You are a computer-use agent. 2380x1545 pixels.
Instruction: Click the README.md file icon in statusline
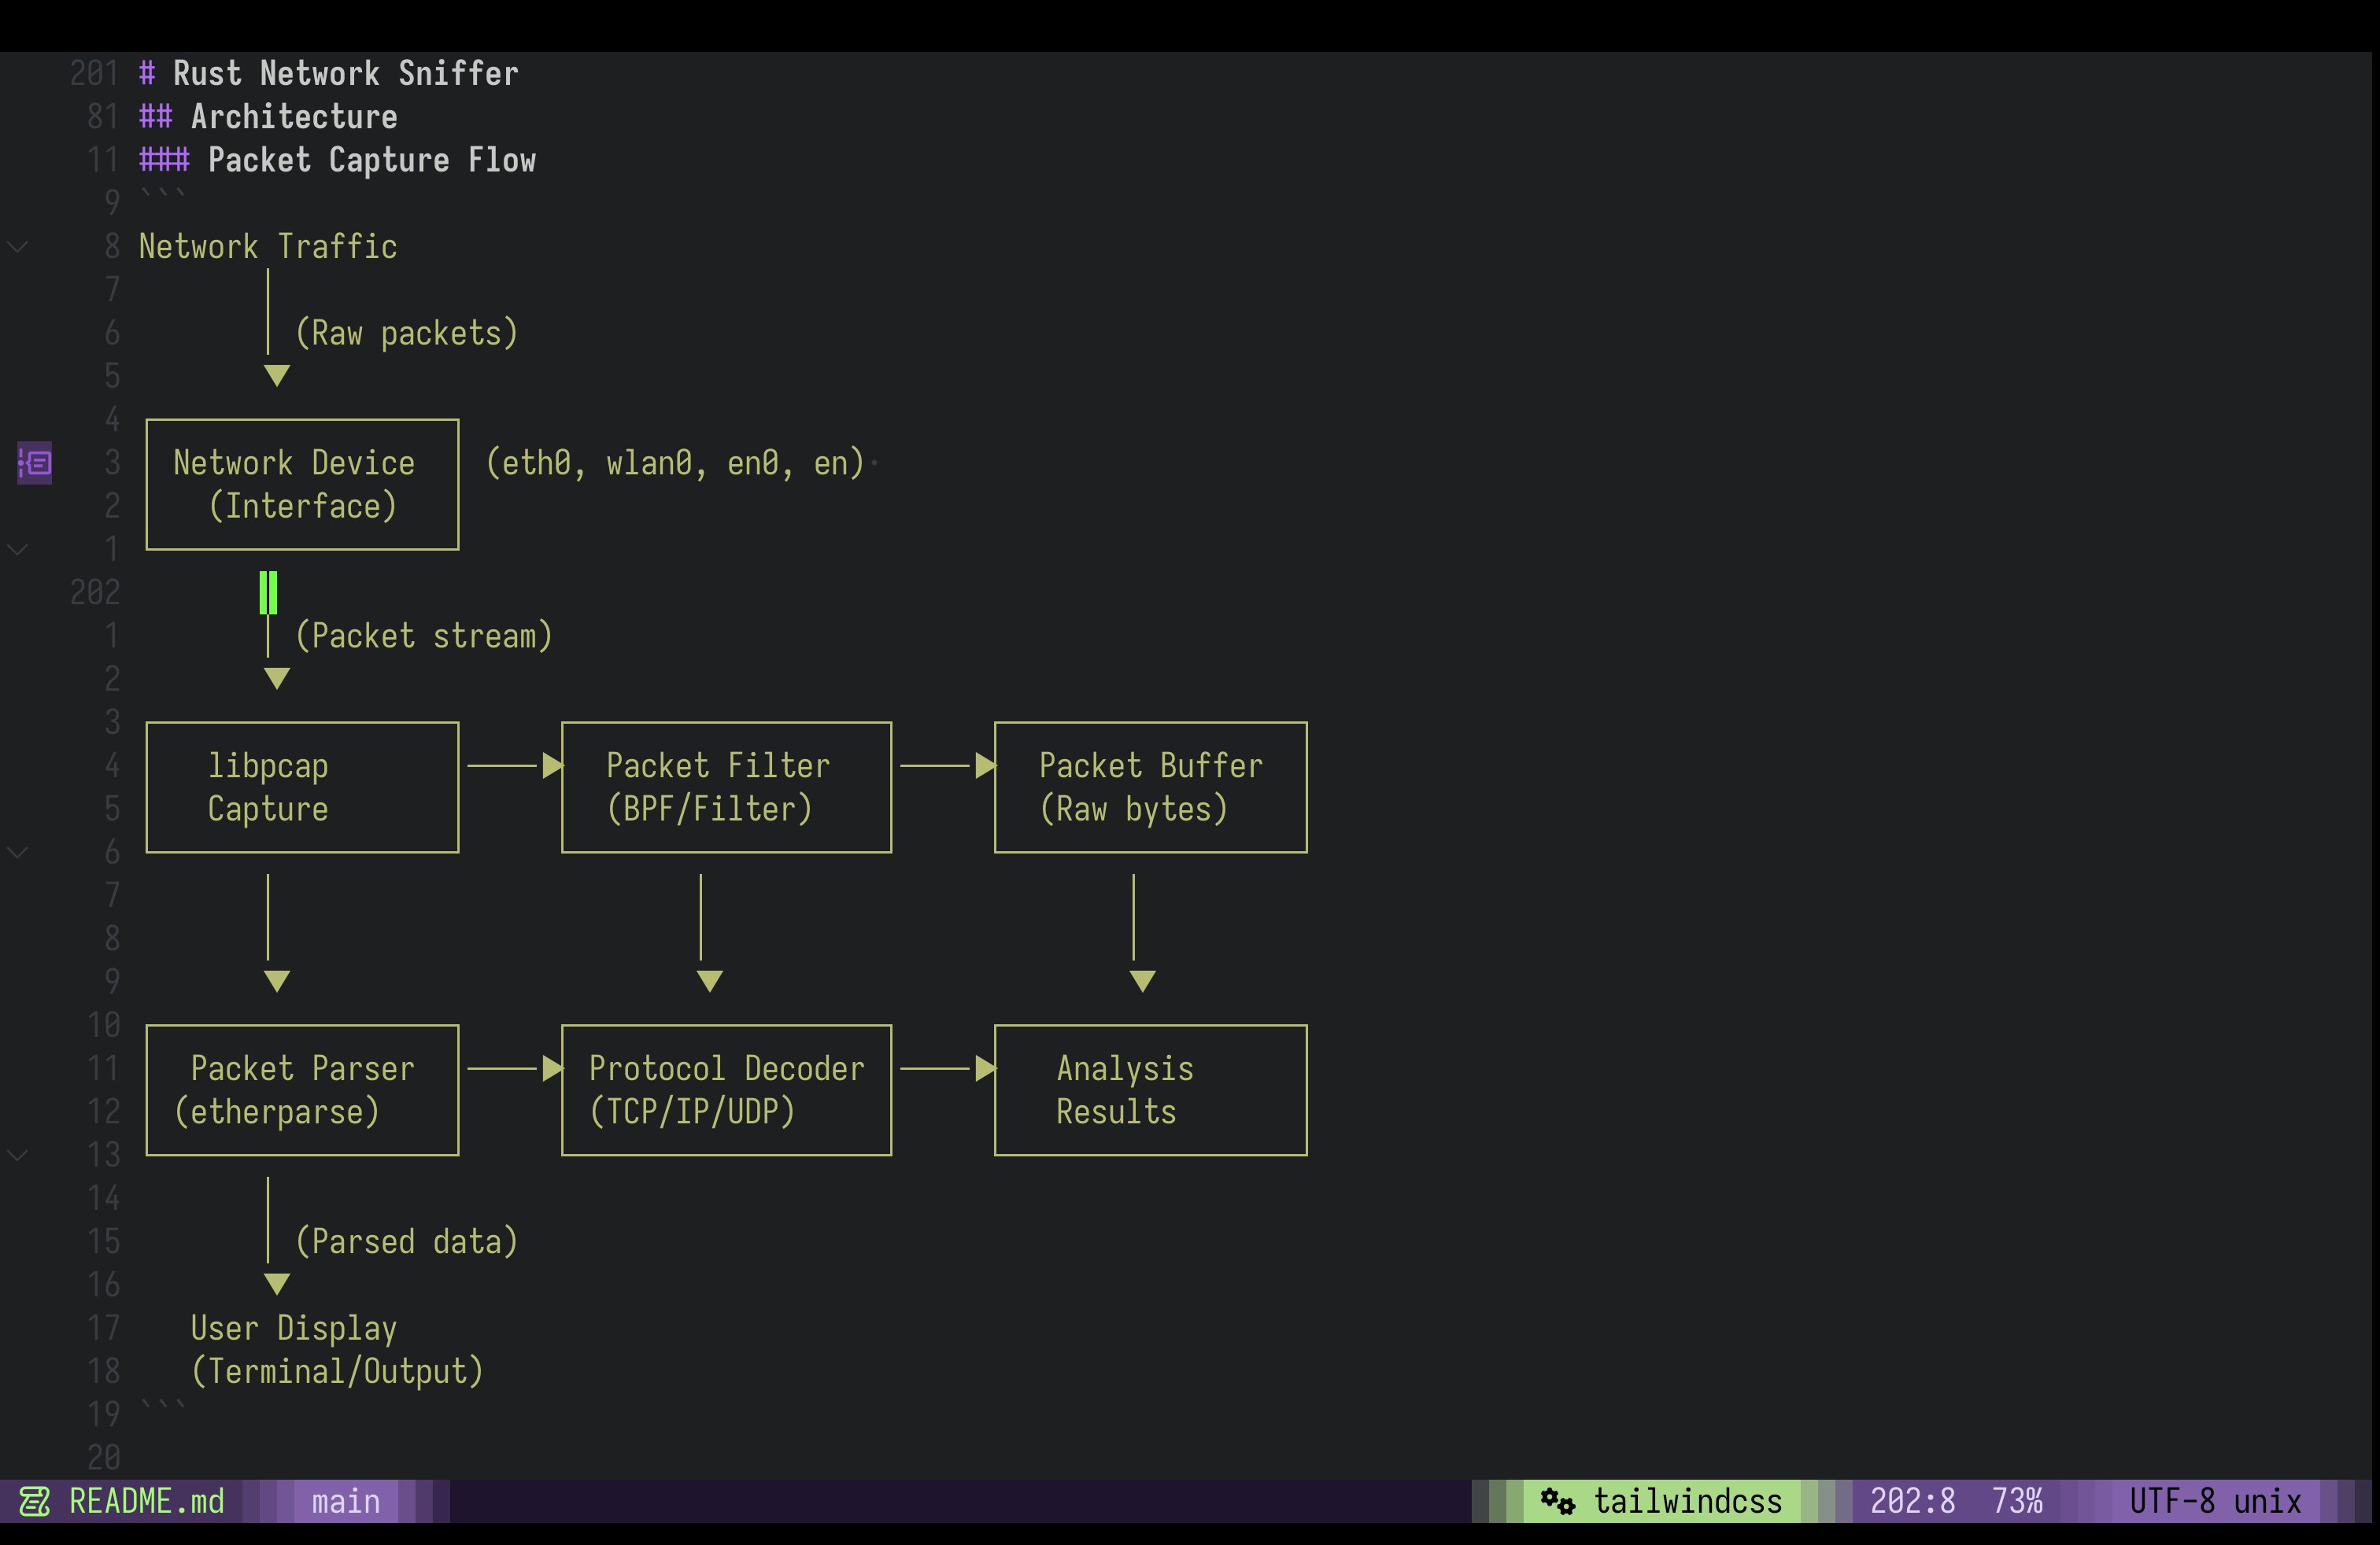(x=34, y=1501)
